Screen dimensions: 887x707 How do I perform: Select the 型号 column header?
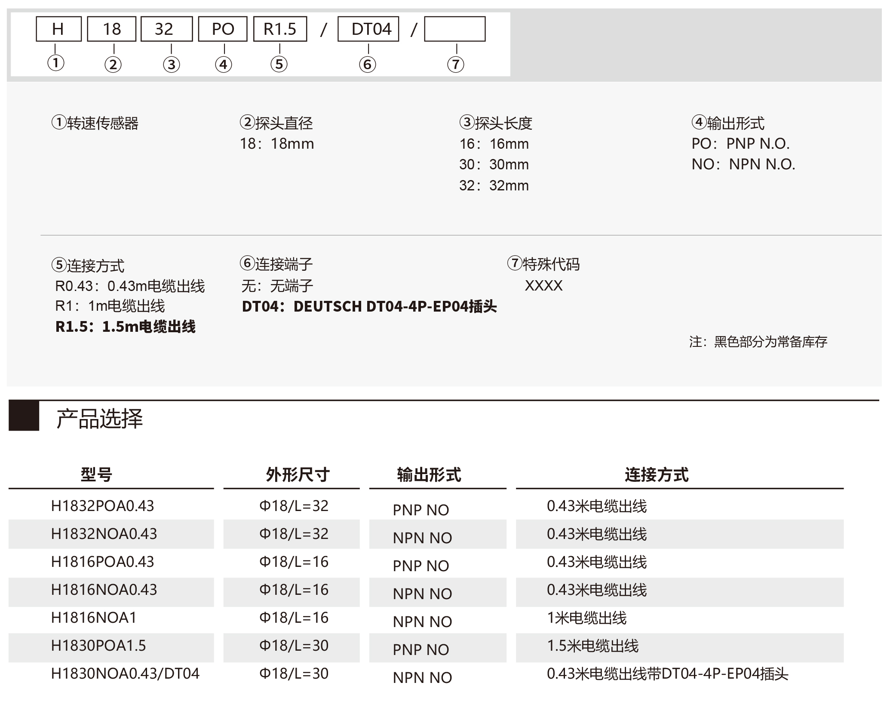coord(96,475)
